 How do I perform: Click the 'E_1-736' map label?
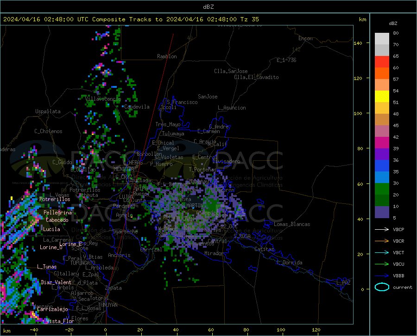tap(286, 60)
